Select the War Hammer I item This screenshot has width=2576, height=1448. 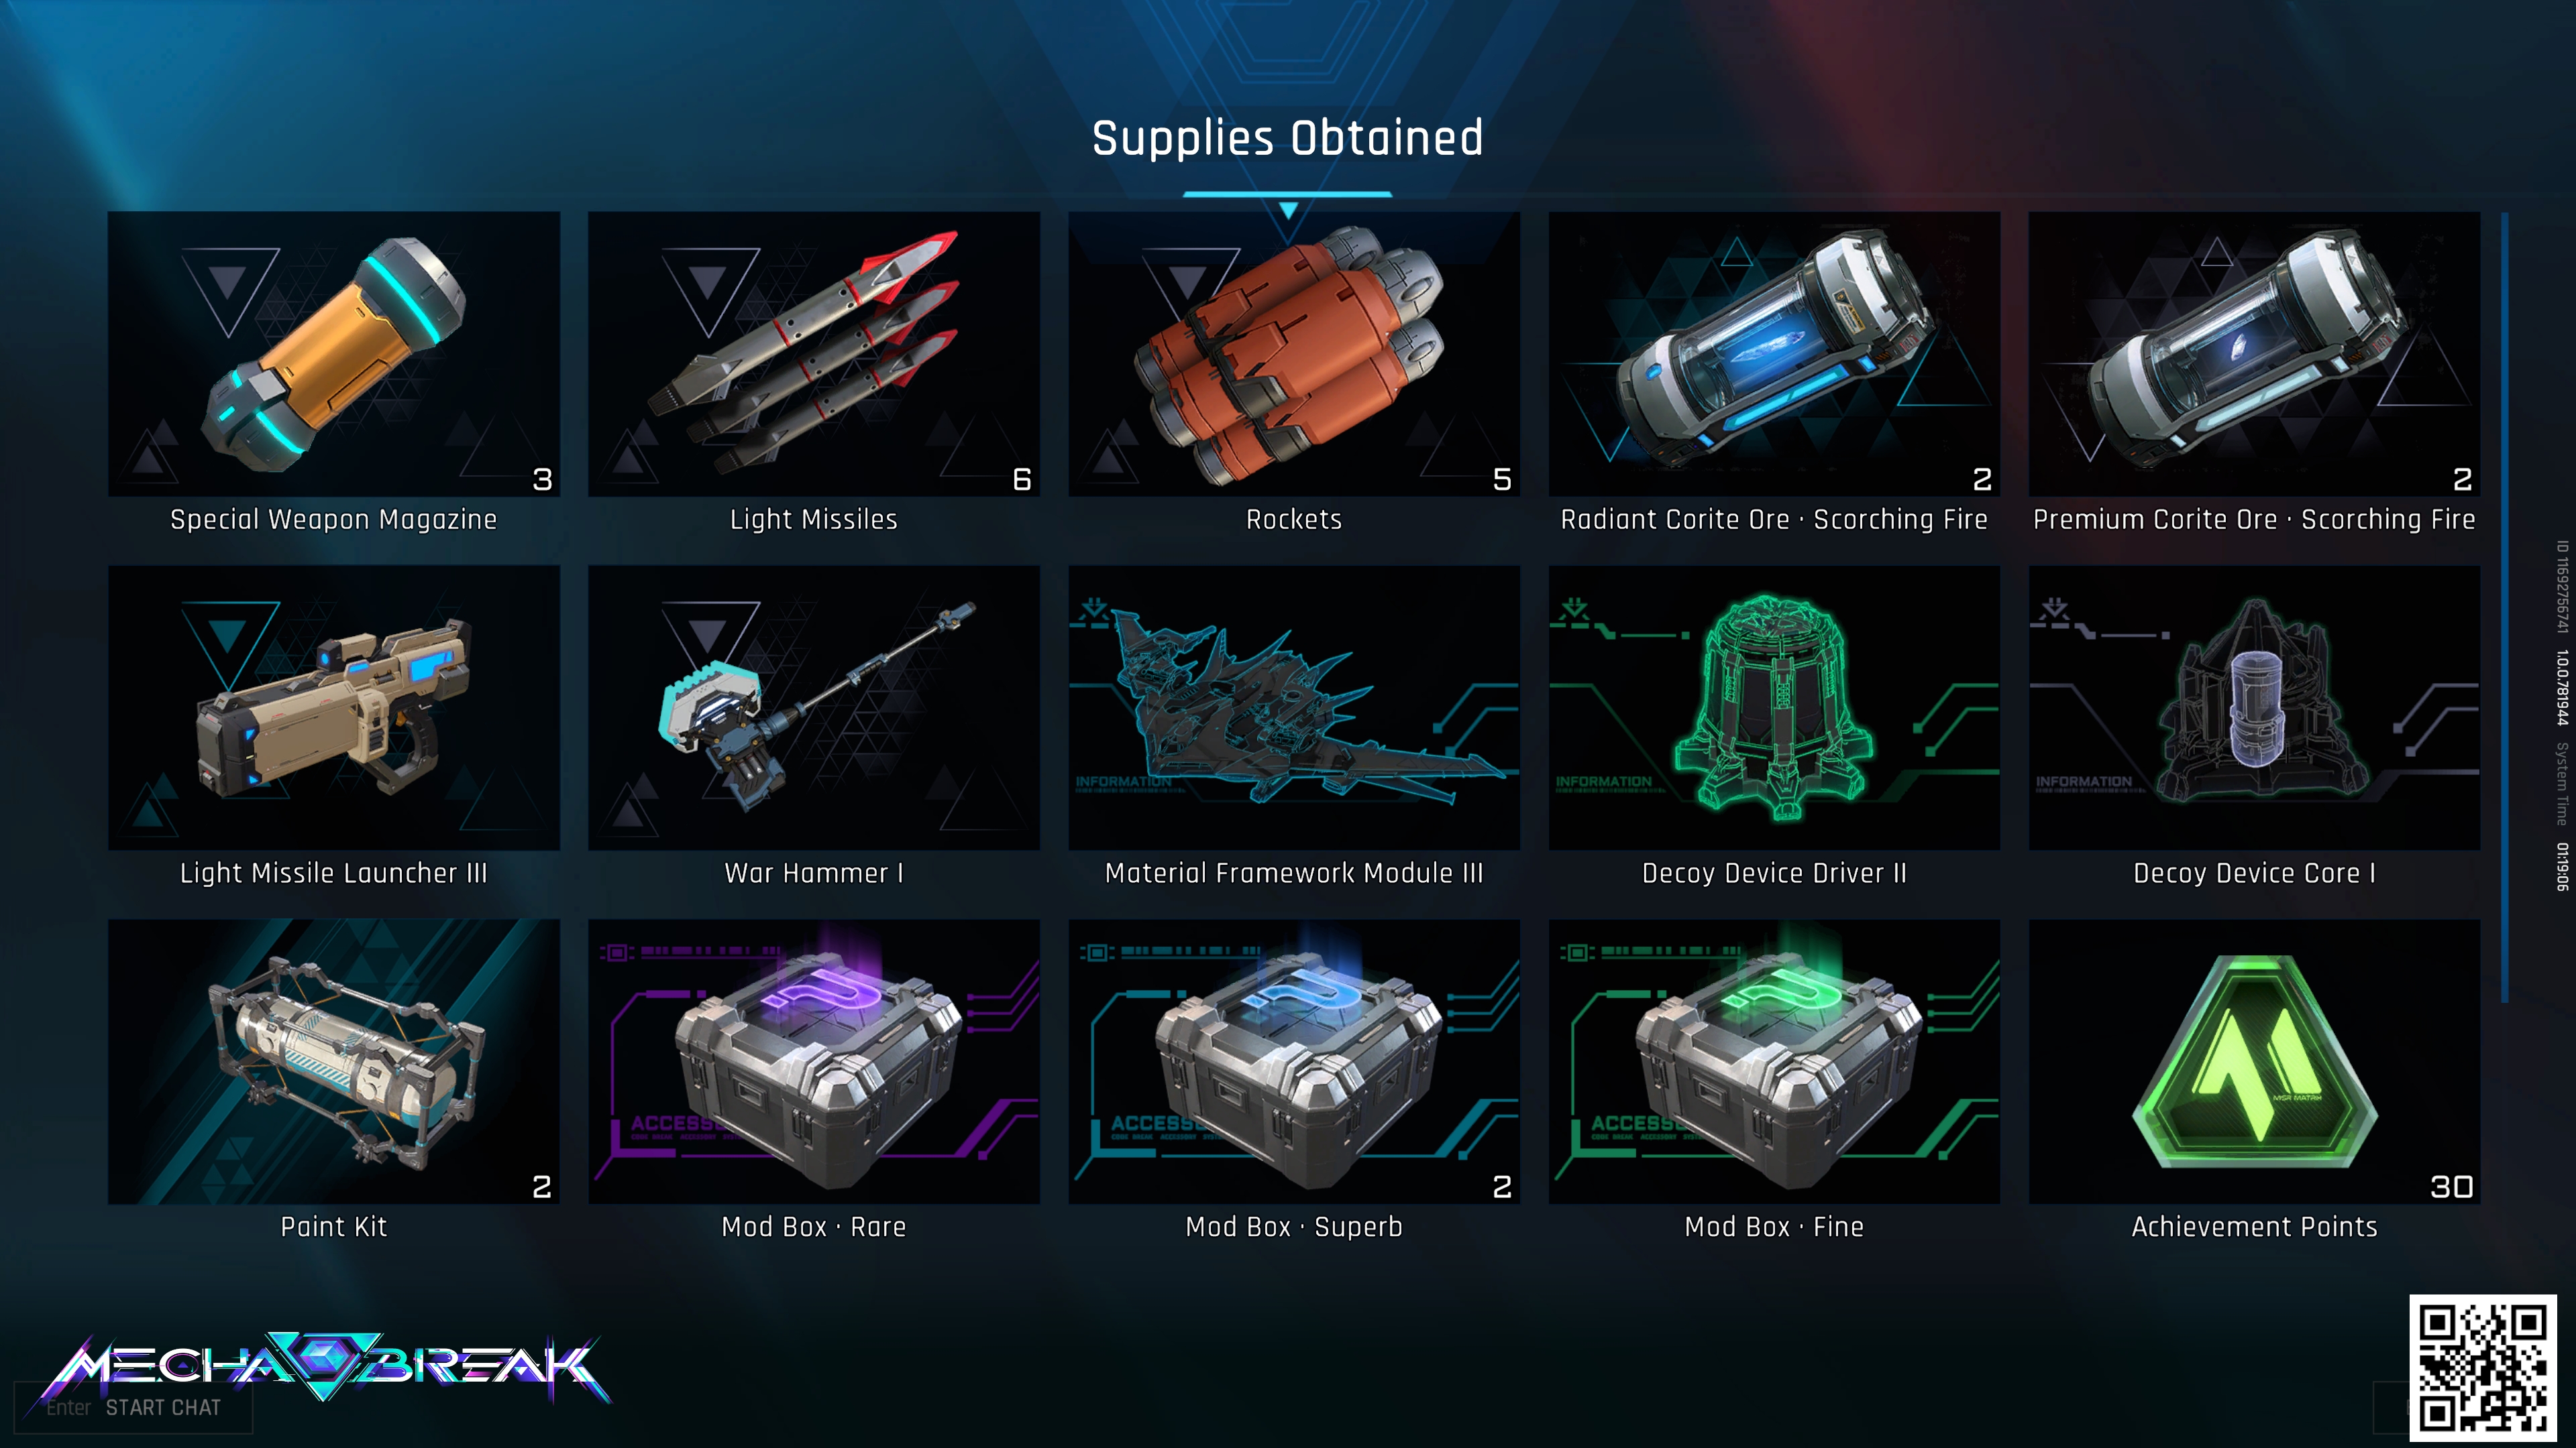pyautogui.click(x=814, y=707)
